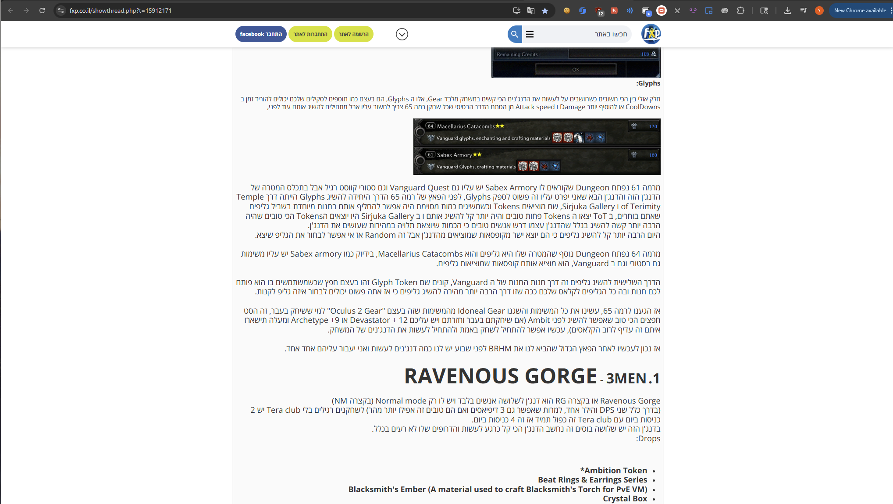893x504 pixels.
Task: Click the yellow site registration button
Action: click(x=353, y=34)
